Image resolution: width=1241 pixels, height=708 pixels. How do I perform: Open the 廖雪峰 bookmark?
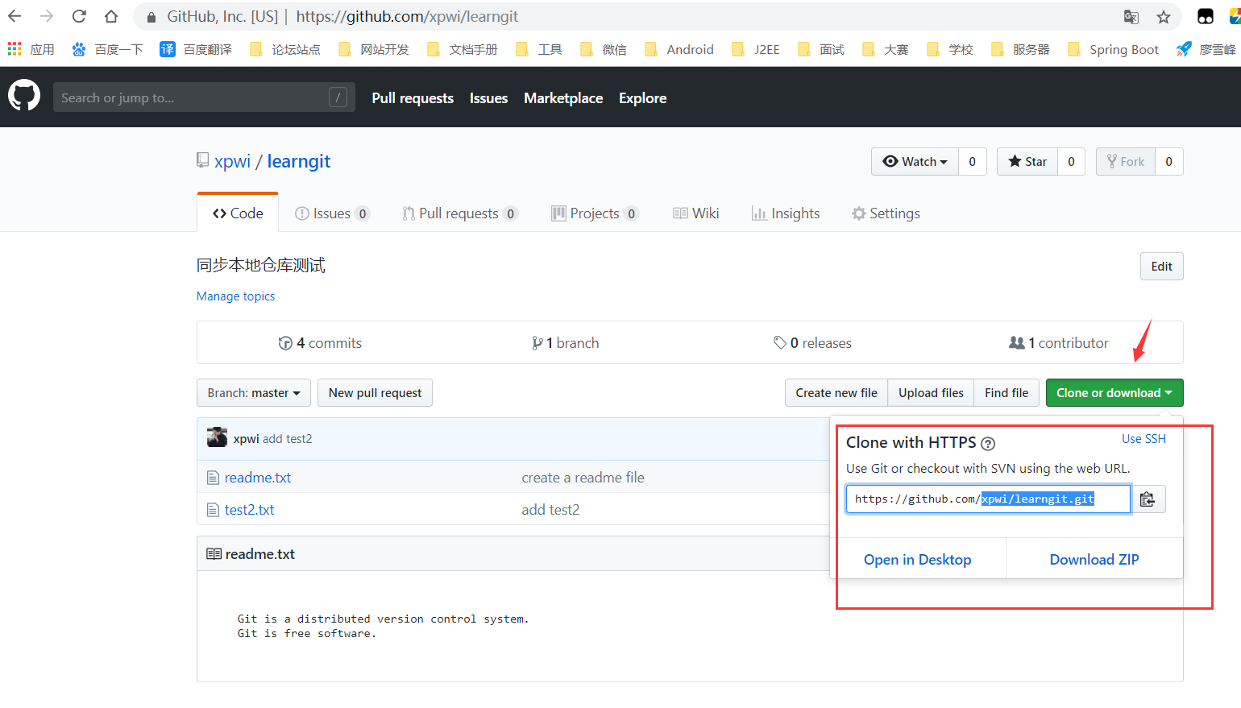point(1206,49)
